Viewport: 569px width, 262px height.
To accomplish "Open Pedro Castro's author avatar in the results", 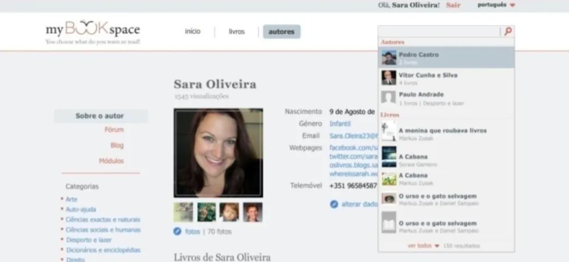I will pos(389,57).
